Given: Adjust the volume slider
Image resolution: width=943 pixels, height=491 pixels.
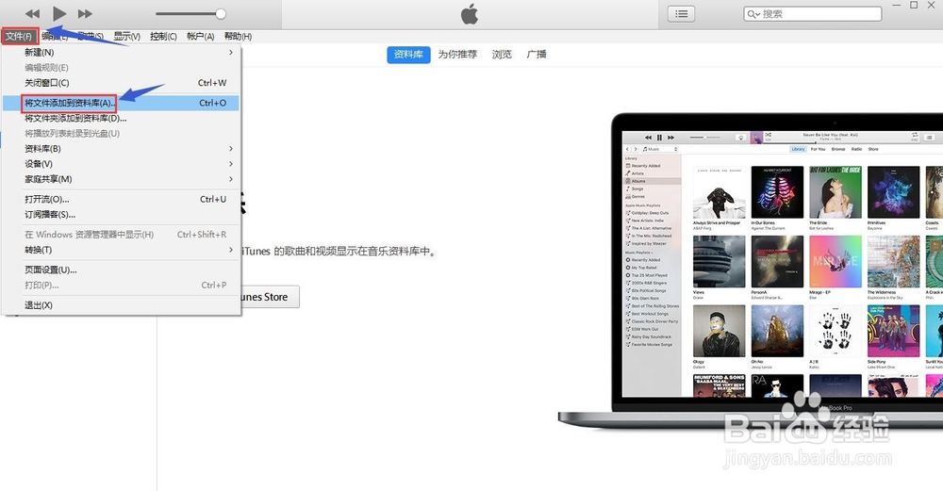Looking at the screenshot, I should coord(190,13).
